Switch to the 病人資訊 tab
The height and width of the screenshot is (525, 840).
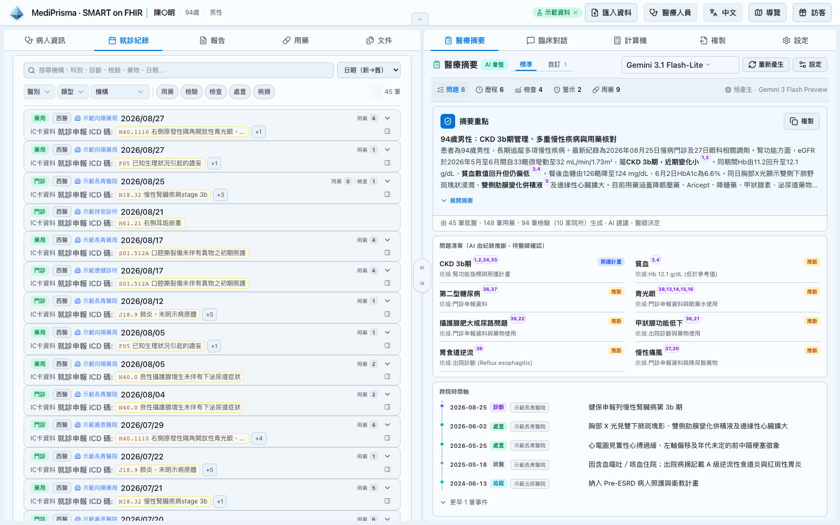pos(45,40)
